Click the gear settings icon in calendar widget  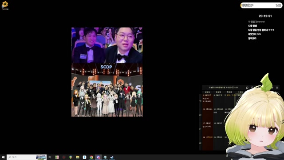click(247, 88)
